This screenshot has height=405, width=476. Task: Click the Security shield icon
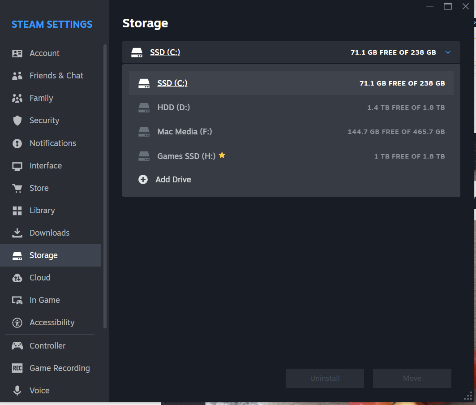[17, 121]
